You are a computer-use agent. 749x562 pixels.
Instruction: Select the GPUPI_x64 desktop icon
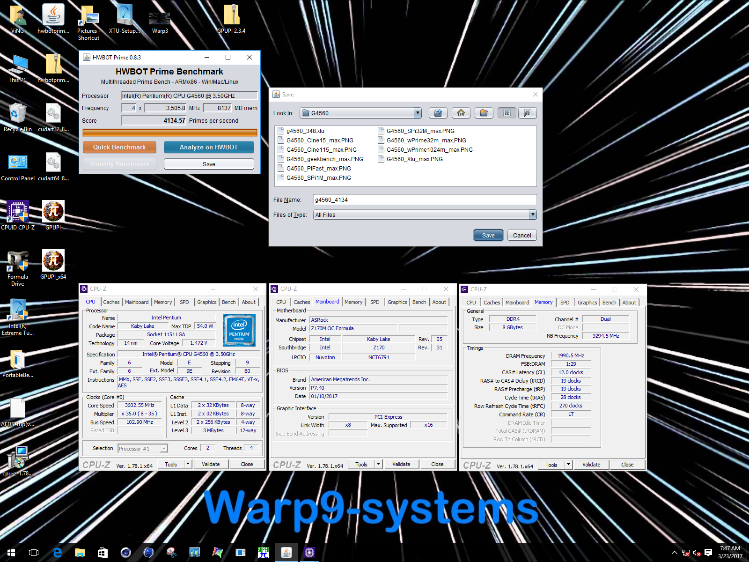[x=53, y=265]
